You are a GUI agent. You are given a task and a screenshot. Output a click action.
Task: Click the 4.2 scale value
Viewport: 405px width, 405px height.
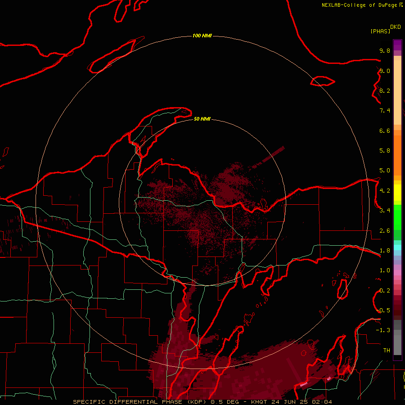coord(385,191)
